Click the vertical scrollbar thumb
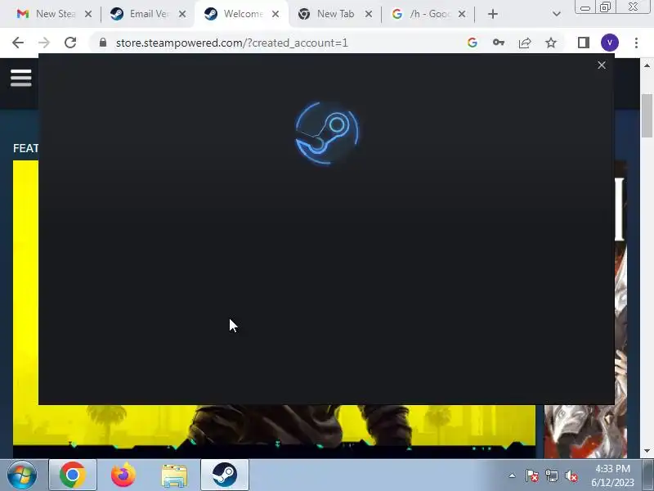654x491 pixels. (x=647, y=115)
